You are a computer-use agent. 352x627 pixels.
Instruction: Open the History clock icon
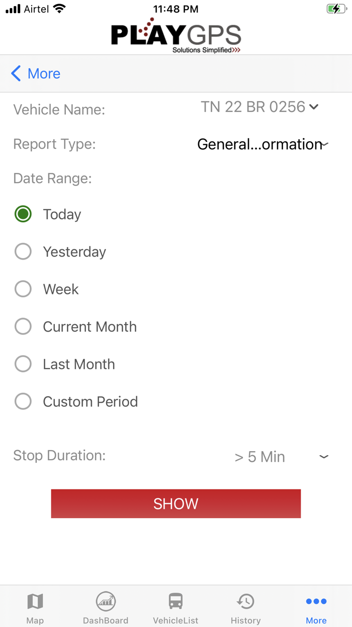point(246,601)
